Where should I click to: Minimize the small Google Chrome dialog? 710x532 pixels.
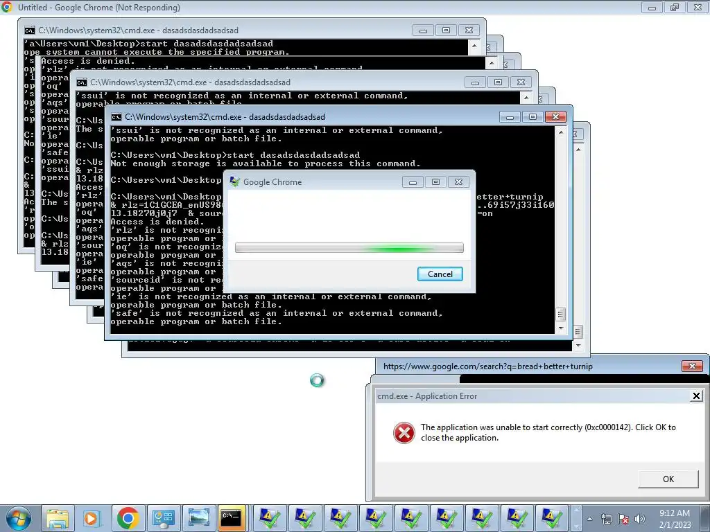point(413,182)
